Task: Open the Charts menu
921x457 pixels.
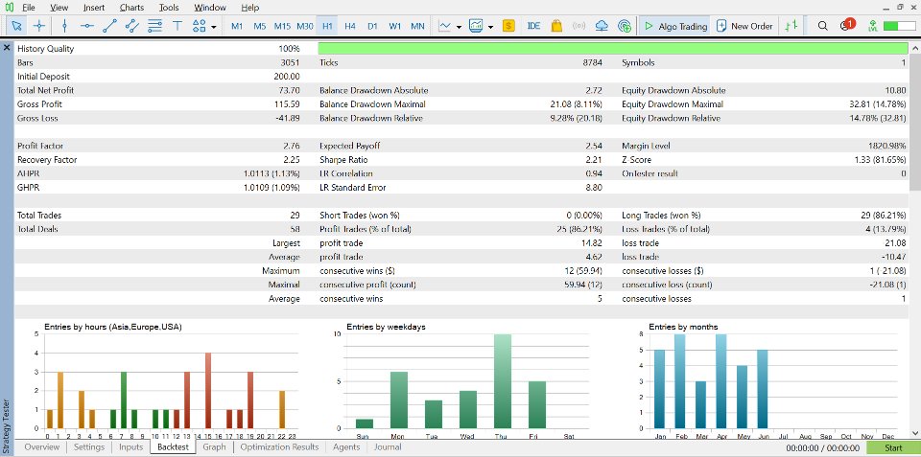Action: point(131,8)
